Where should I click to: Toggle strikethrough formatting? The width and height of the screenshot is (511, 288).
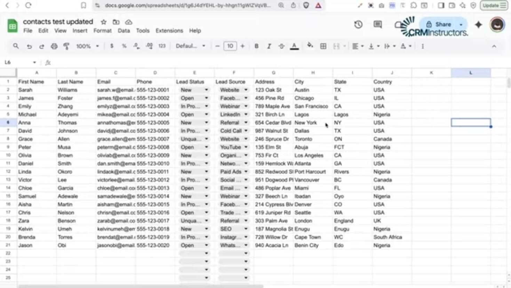point(281,46)
